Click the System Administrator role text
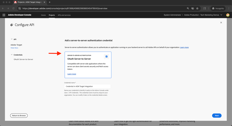Image resolution: width=232 pixels, height=126 pixels. tap(172, 15)
